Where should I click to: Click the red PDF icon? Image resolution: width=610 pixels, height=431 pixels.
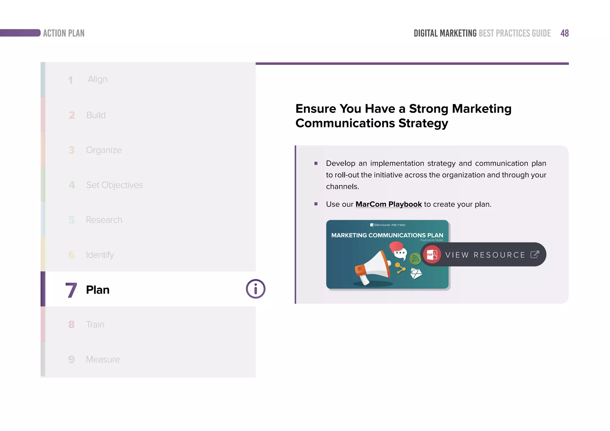tap(432, 254)
